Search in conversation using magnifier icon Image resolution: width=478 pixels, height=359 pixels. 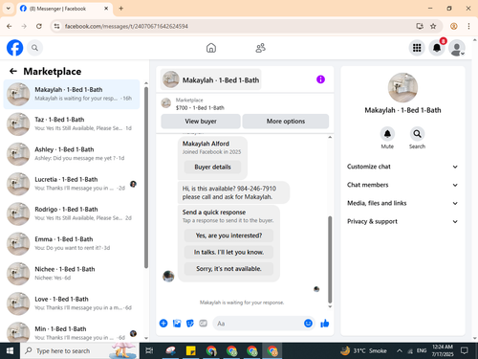(417, 133)
